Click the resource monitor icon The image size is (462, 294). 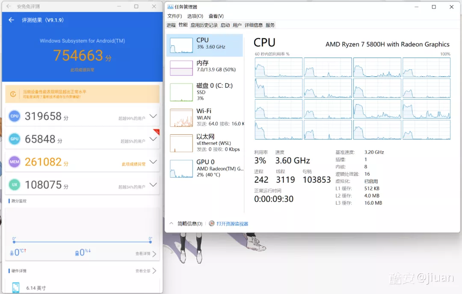(212, 224)
